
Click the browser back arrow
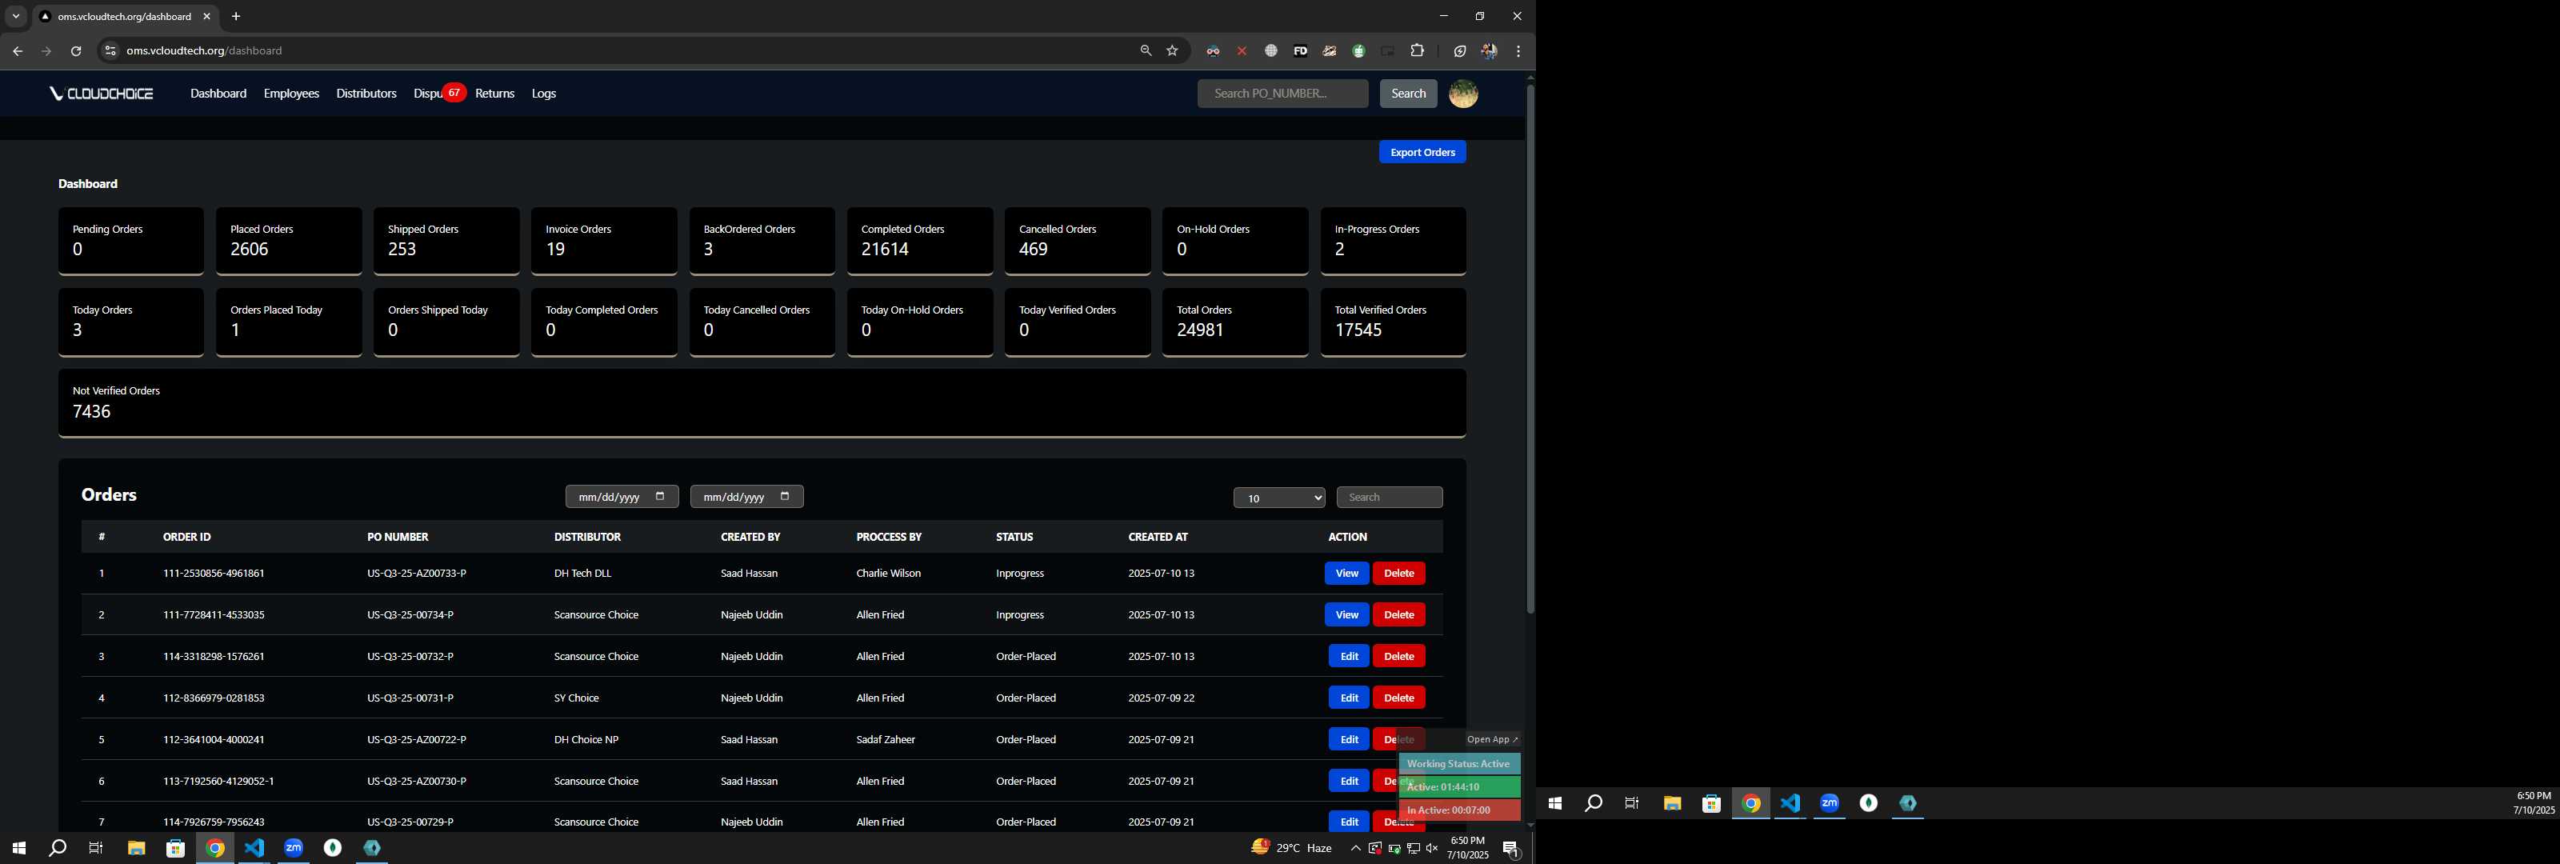pyautogui.click(x=17, y=50)
